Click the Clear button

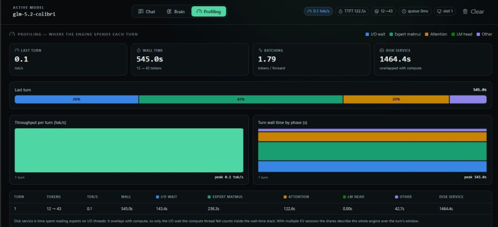click(x=473, y=12)
